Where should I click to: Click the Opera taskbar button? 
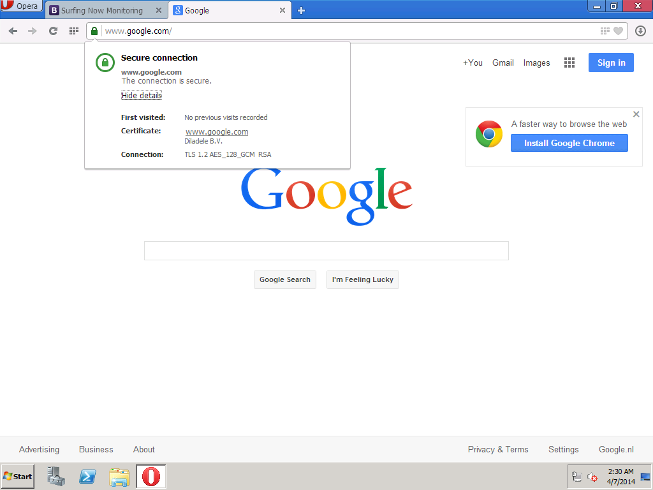pos(150,477)
